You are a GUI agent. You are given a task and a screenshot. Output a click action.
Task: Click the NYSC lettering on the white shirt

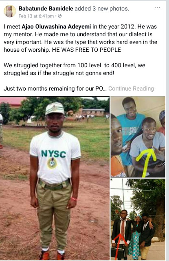[x=53, y=154]
